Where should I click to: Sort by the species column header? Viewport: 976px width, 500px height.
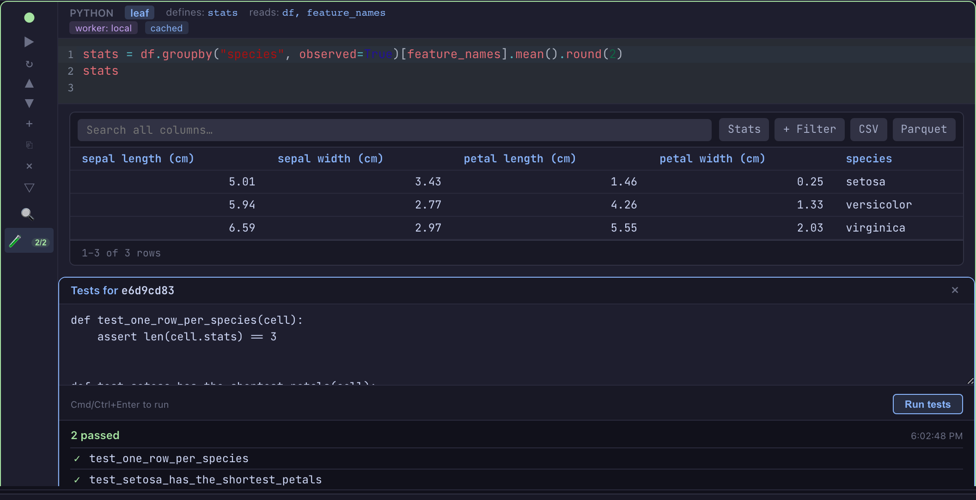pyautogui.click(x=869, y=159)
